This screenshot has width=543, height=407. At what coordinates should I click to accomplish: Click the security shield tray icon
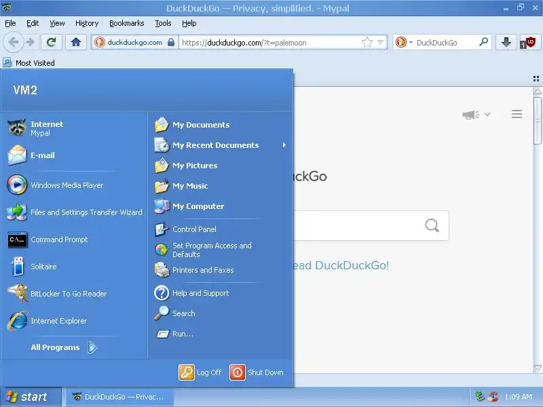click(493, 397)
